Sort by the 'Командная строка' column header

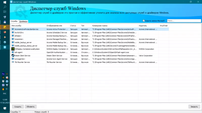click(115, 26)
